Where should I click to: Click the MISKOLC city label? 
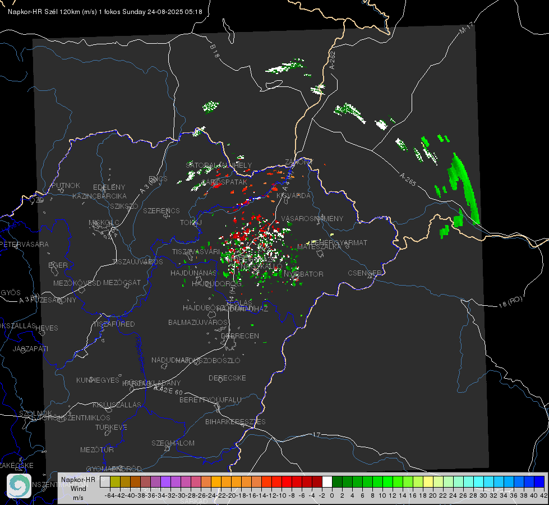[x=104, y=223]
